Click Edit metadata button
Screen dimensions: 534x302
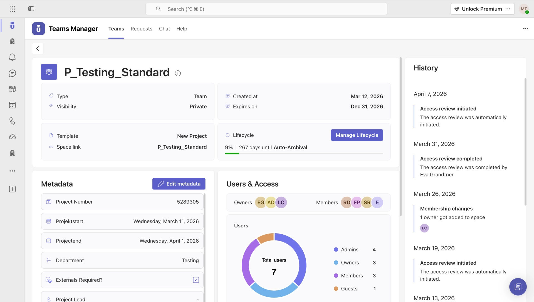[179, 184]
